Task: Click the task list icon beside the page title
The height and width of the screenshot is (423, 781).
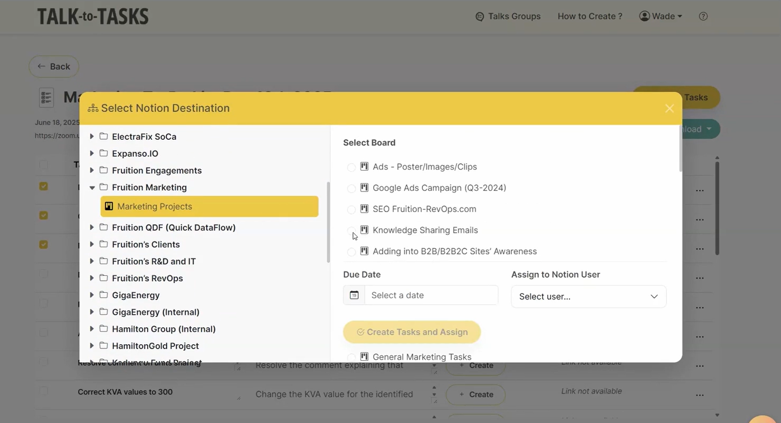Action: pos(46,97)
